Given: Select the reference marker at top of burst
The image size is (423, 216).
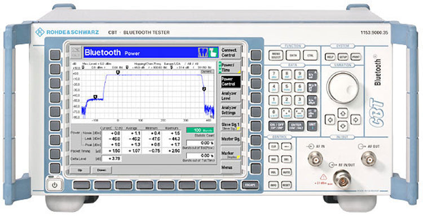Looking at the screenshot, I should pos(118,72).
